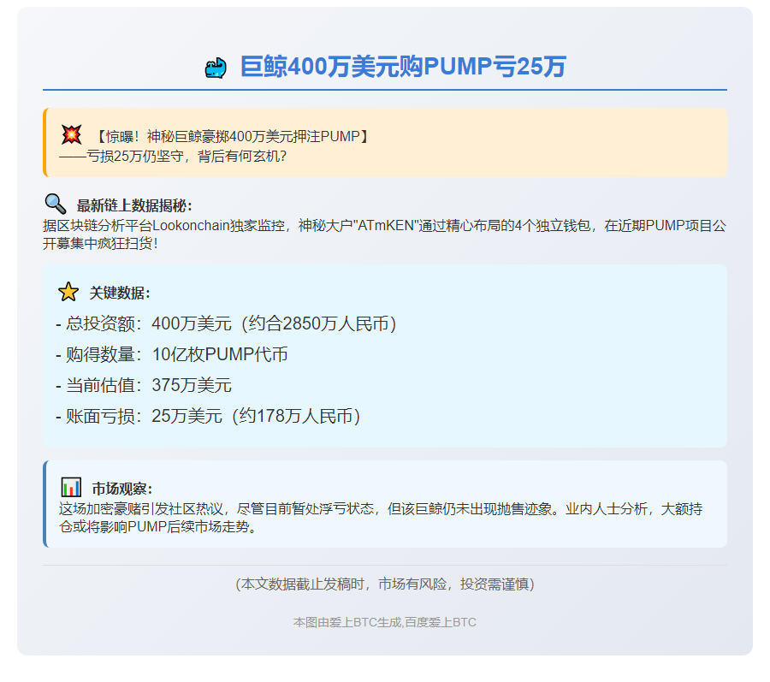Click the row 当前估值：375万美元
The height and width of the screenshot is (682, 770).
(x=144, y=385)
